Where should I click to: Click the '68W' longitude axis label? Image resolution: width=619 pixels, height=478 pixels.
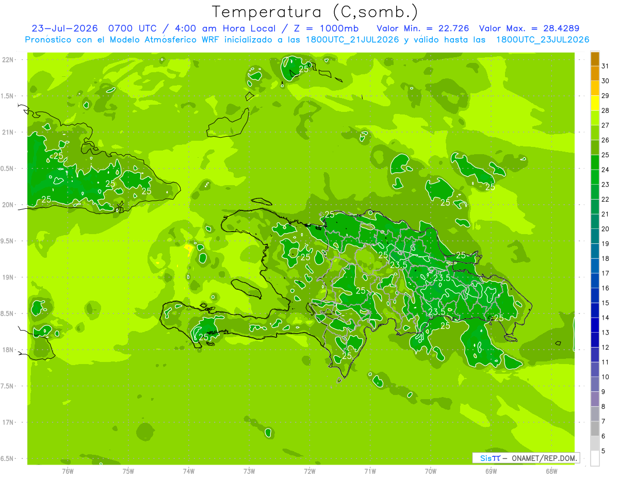(551, 471)
